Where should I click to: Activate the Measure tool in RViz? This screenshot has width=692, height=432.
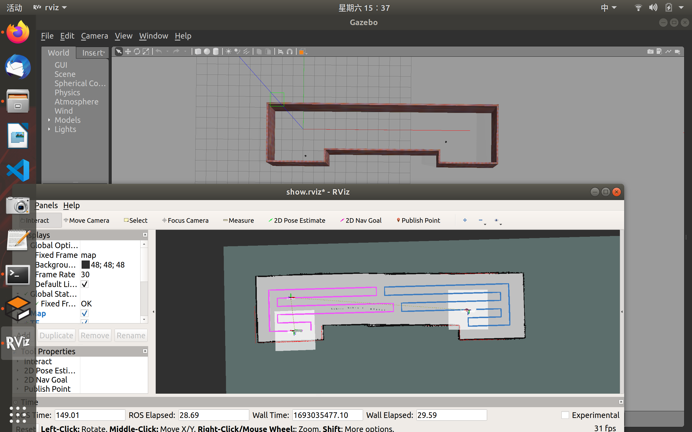(238, 220)
